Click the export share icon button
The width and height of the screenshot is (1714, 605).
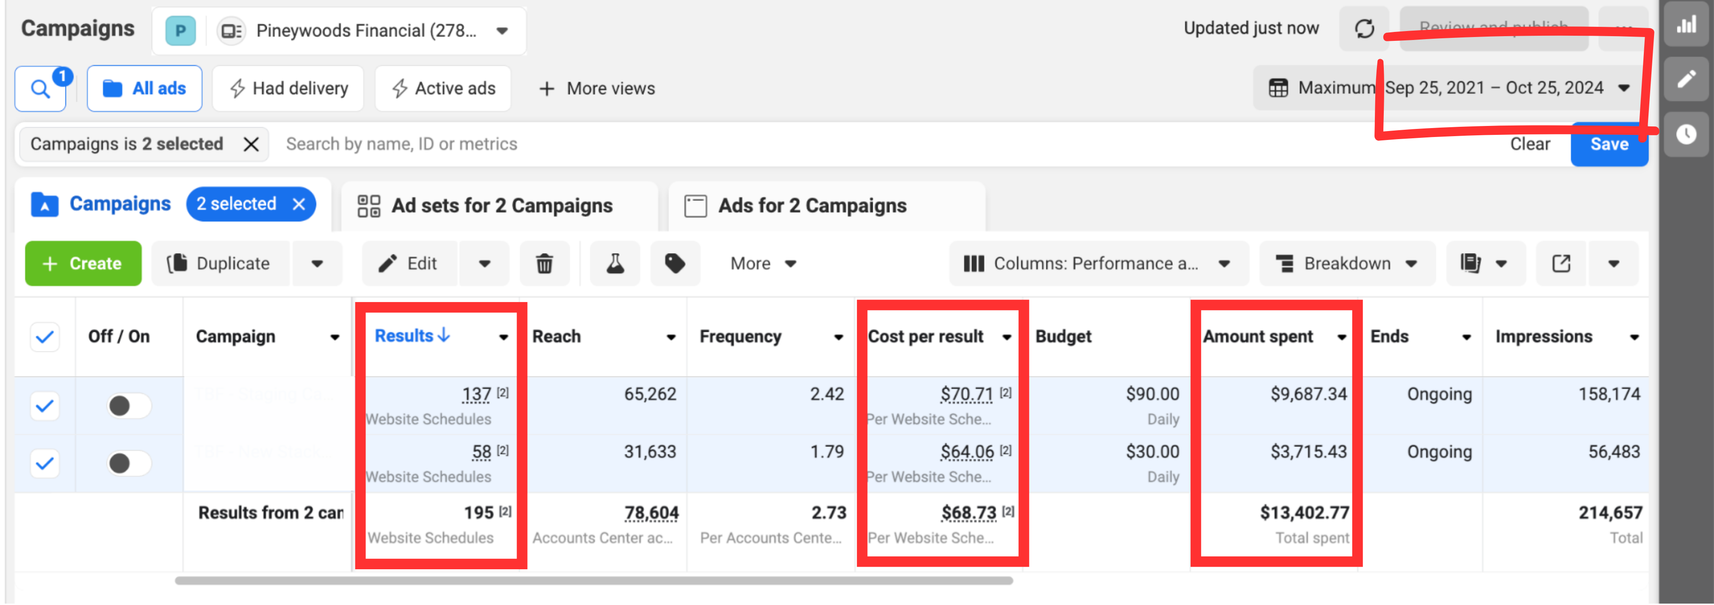[x=1561, y=263]
